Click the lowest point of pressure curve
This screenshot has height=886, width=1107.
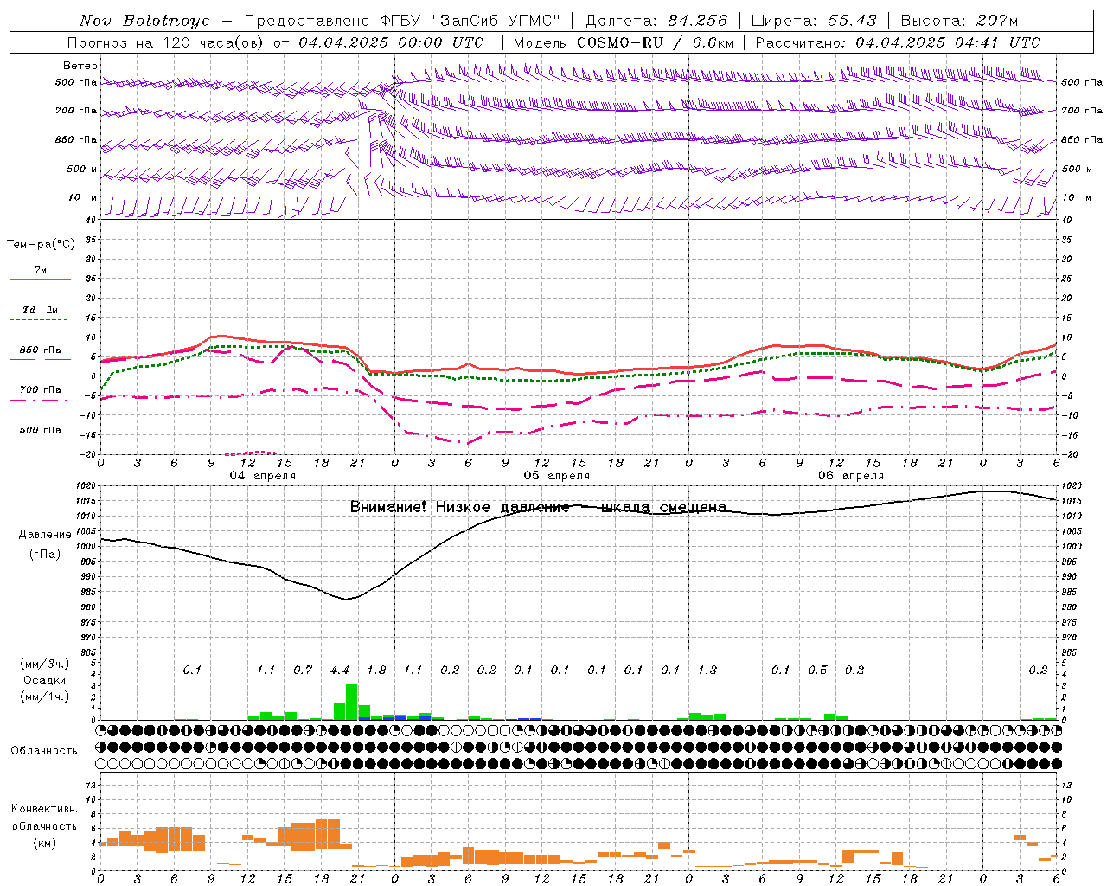coord(347,599)
